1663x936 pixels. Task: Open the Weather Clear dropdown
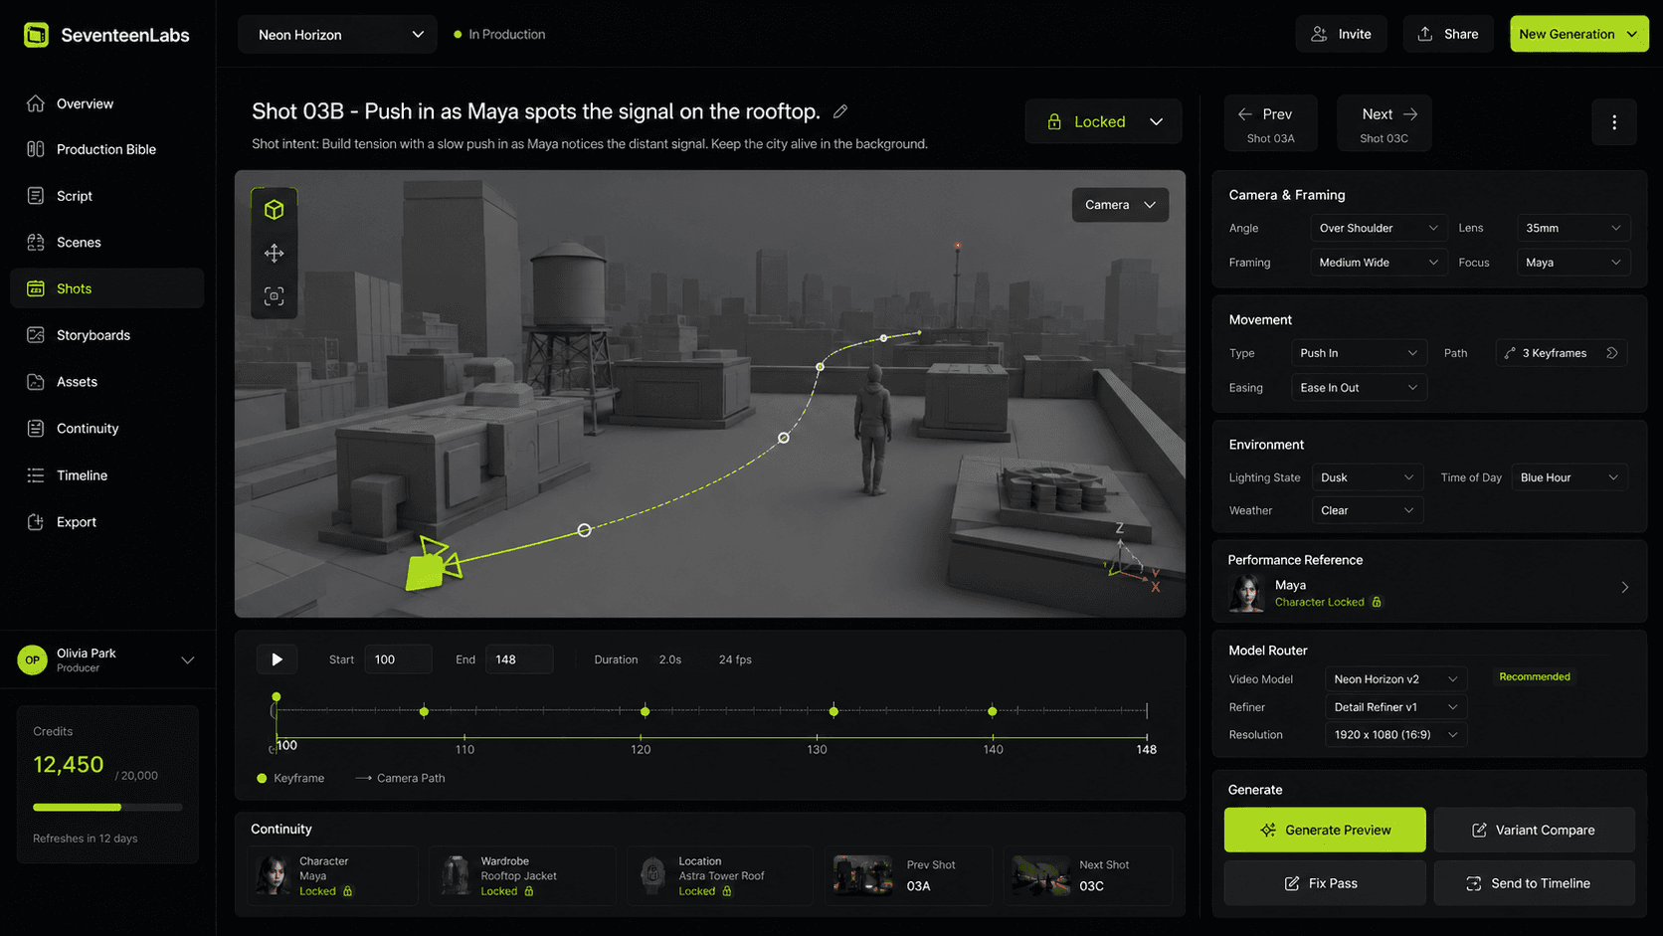(1368, 510)
